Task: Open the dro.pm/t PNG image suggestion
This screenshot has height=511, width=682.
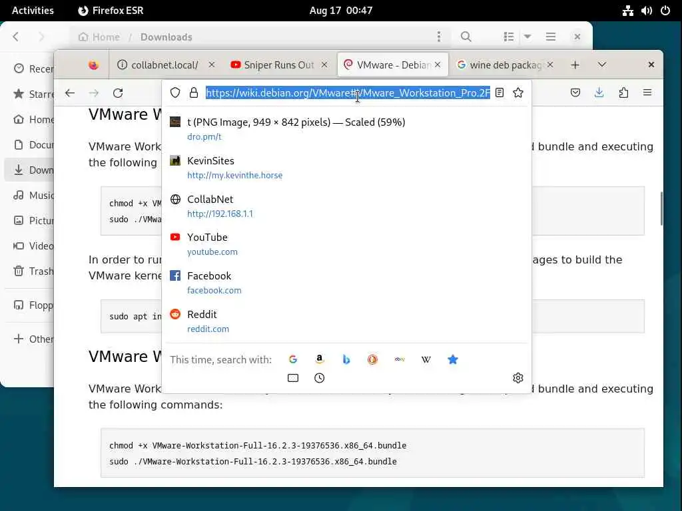Action: pos(346,129)
